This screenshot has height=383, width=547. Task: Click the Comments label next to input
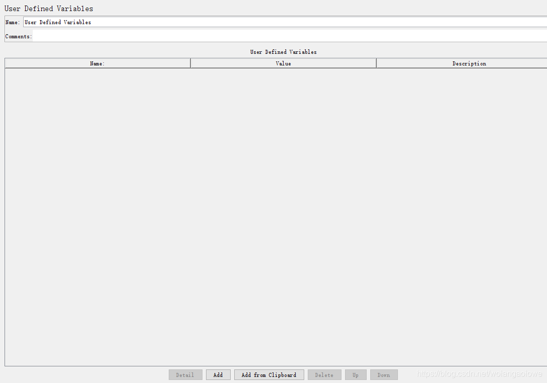click(x=18, y=36)
